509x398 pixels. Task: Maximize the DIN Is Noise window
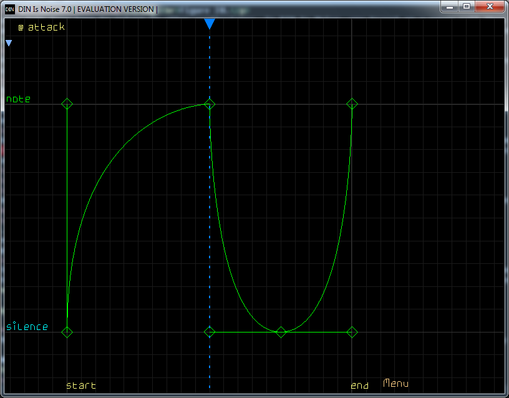(x=466, y=6)
